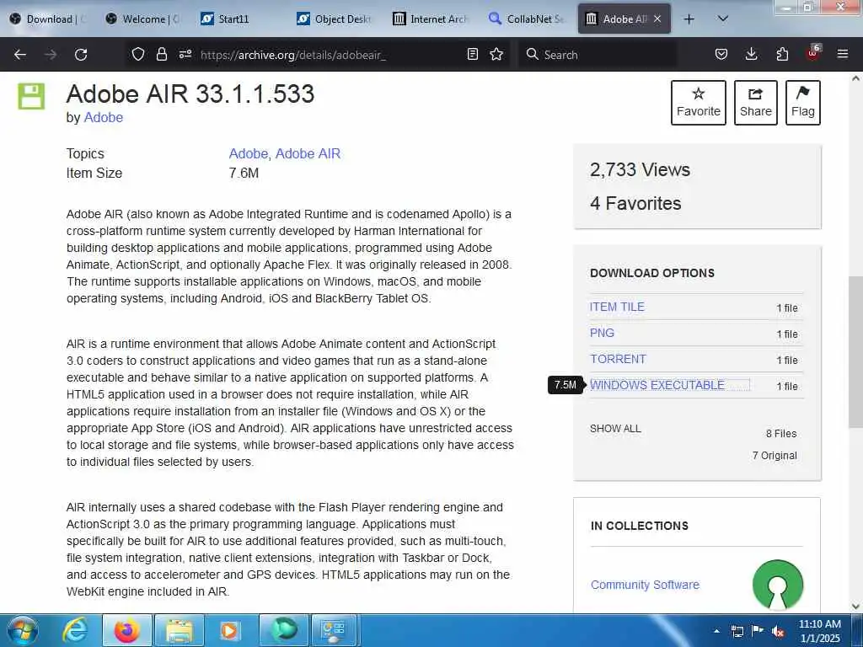The width and height of the screenshot is (863, 647).
Task: Switch to the Welcome tab
Action: (144, 19)
